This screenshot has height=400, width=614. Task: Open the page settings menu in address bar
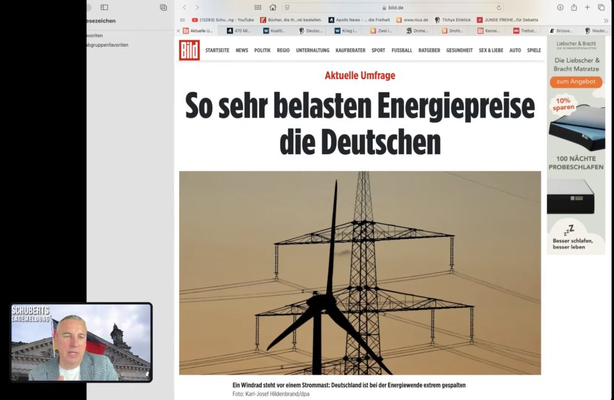pyautogui.click(x=288, y=8)
